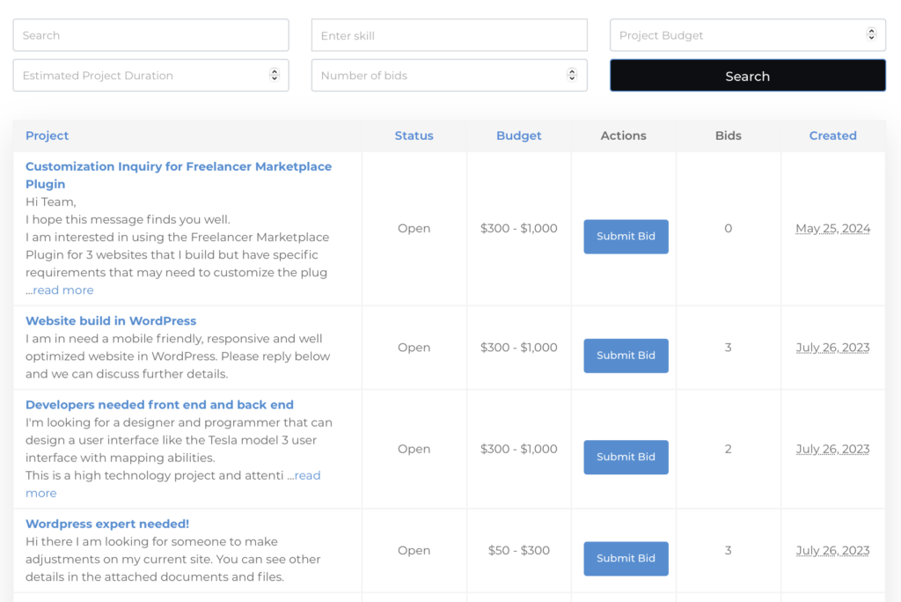The image size is (901, 602).
Task: Submit Bid for the Developers needed project
Action: click(626, 457)
